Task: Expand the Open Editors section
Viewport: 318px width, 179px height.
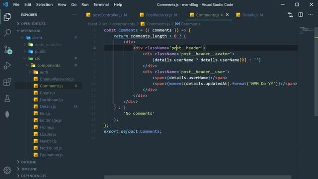Action: pos(33,24)
